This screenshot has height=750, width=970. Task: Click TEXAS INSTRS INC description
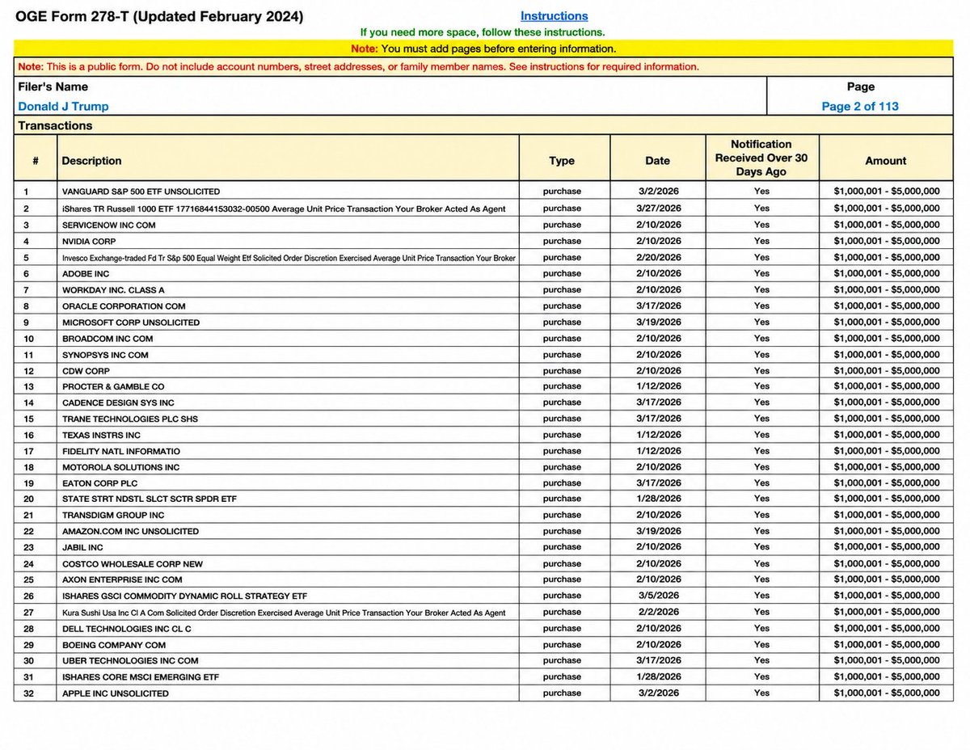(101, 435)
